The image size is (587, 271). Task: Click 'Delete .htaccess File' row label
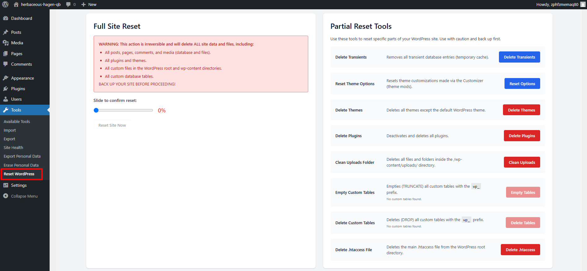coord(354,250)
